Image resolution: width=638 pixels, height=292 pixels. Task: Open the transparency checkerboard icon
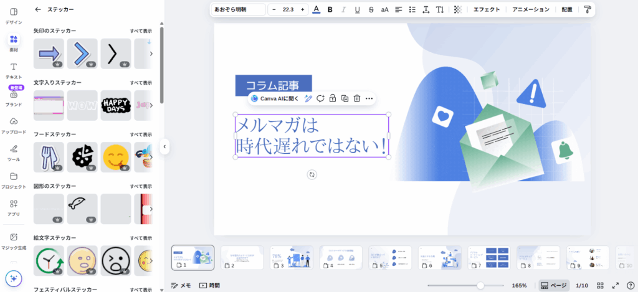(458, 9)
